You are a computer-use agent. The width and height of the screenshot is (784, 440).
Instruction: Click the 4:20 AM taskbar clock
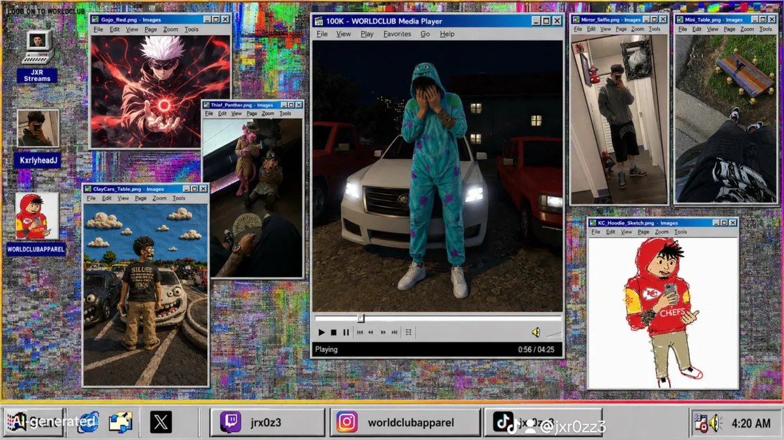click(751, 423)
